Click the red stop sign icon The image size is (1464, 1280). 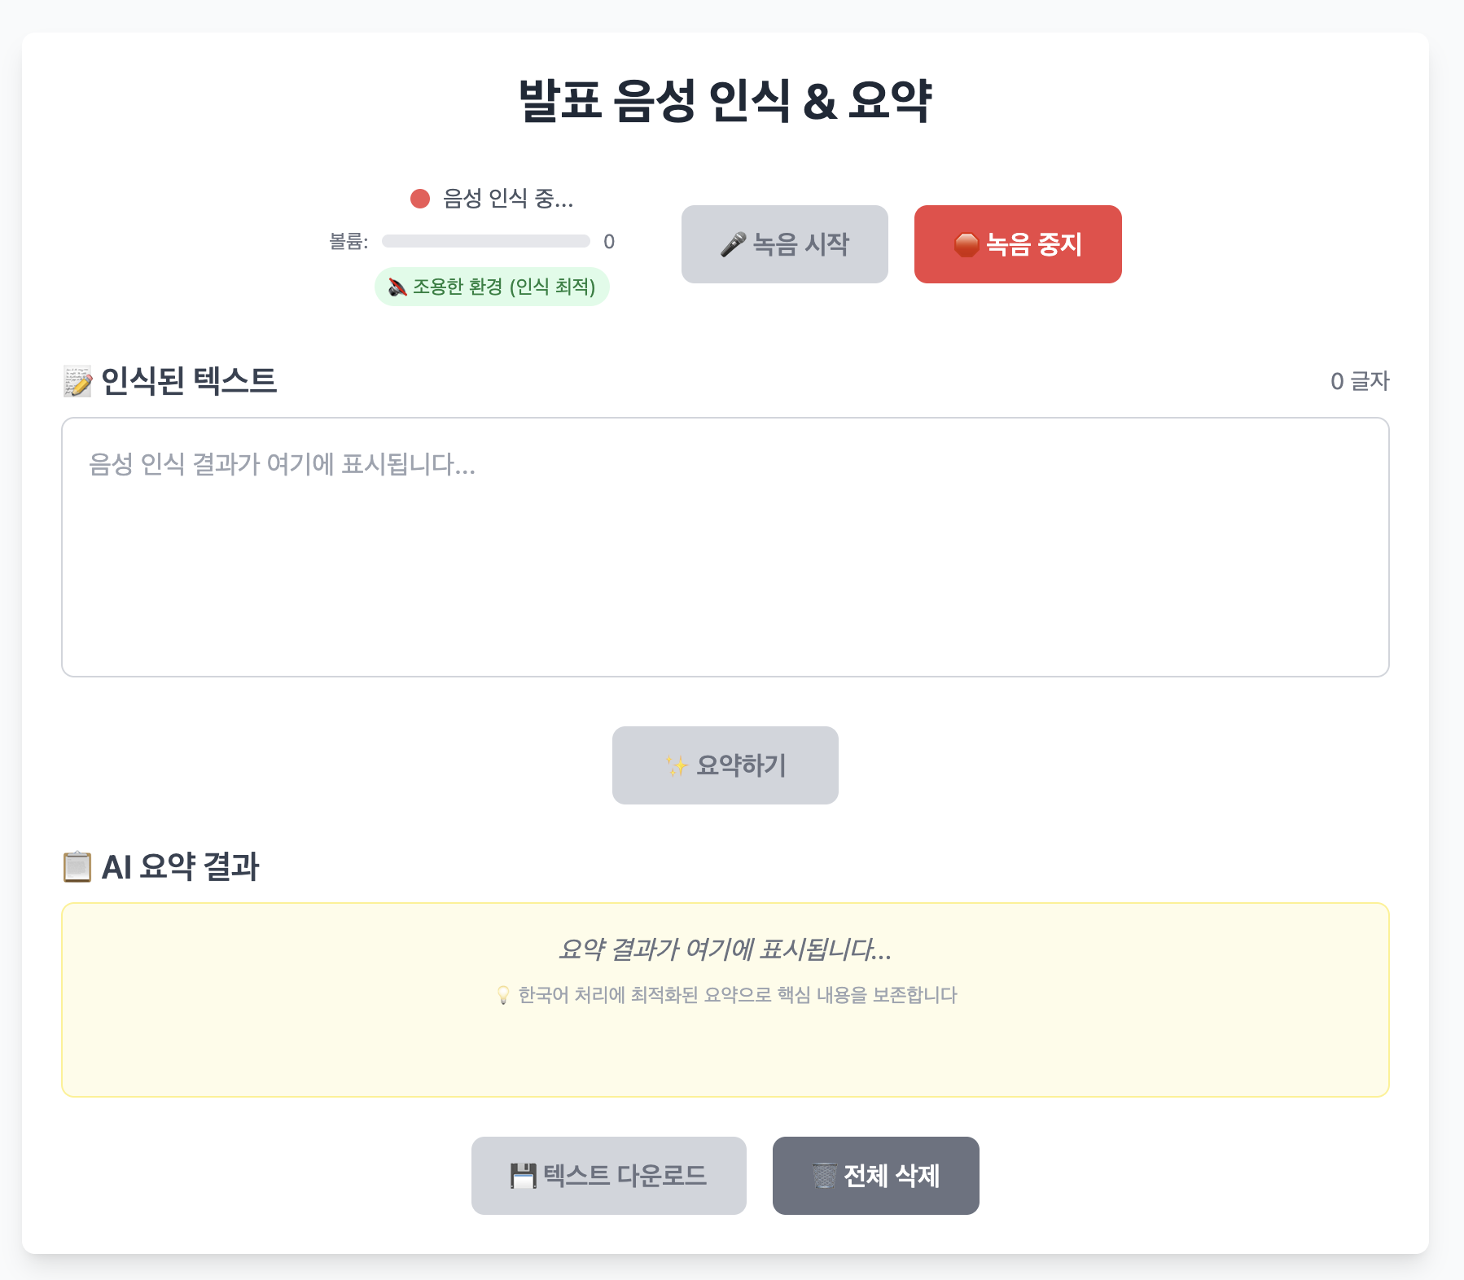point(967,244)
